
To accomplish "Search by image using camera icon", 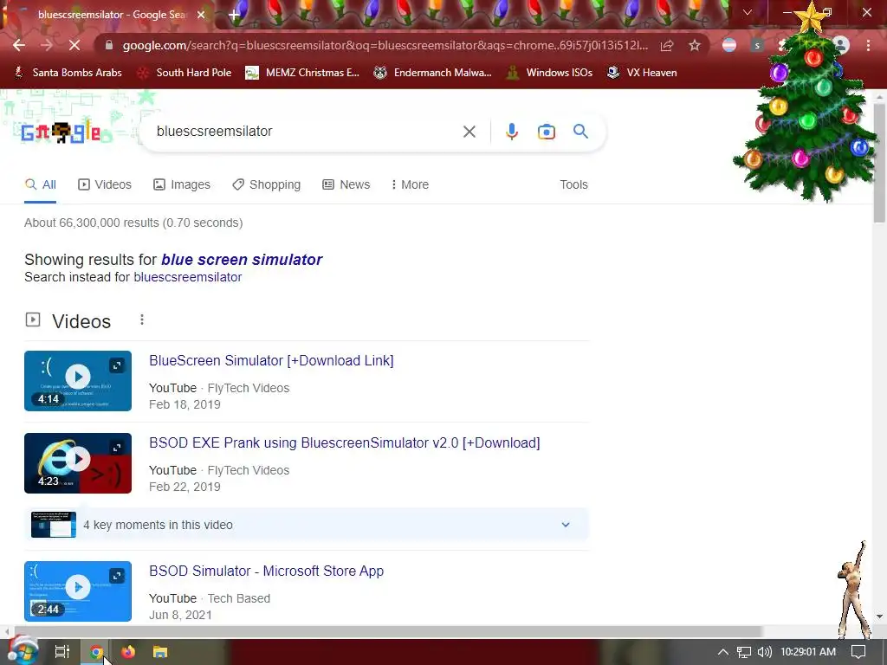I will click(x=546, y=132).
